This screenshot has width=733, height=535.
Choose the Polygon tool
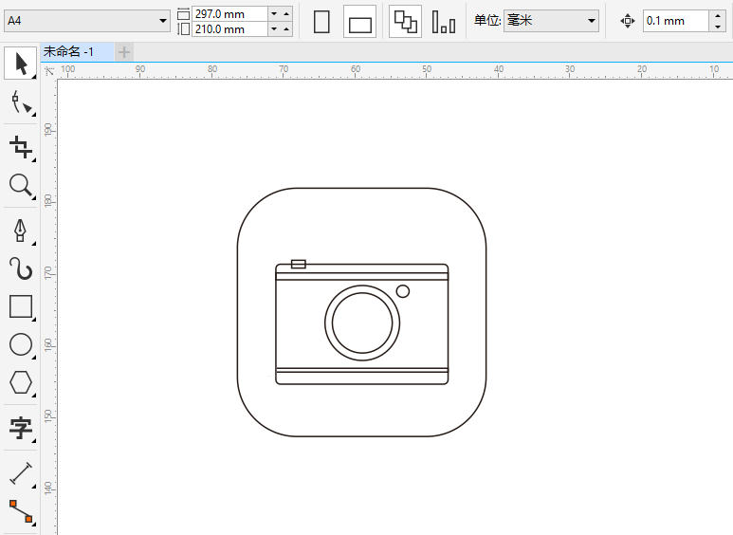pyautogui.click(x=20, y=382)
